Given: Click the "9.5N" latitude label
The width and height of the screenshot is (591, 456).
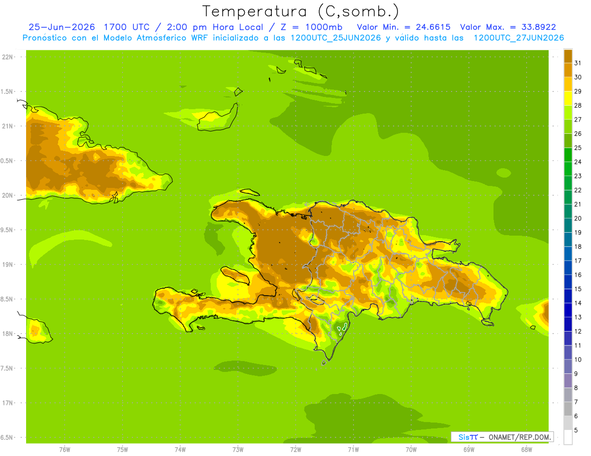Looking at the screenshot, I should point(7,230).
